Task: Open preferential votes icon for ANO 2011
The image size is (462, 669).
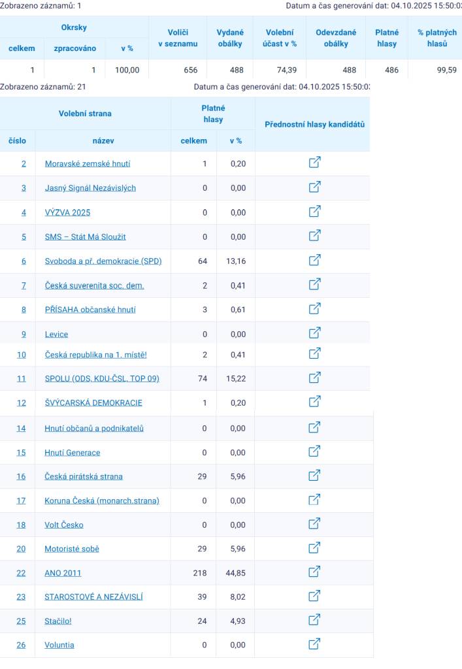Action: [314, 572]
